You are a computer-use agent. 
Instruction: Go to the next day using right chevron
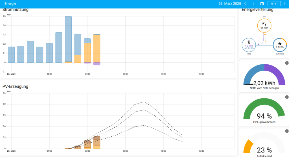tap(253, 4)
